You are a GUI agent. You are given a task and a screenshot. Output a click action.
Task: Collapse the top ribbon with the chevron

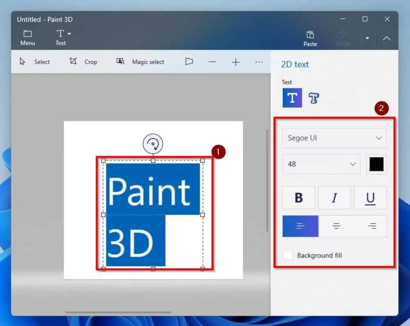pyautogui.click(x=386, y=38)
